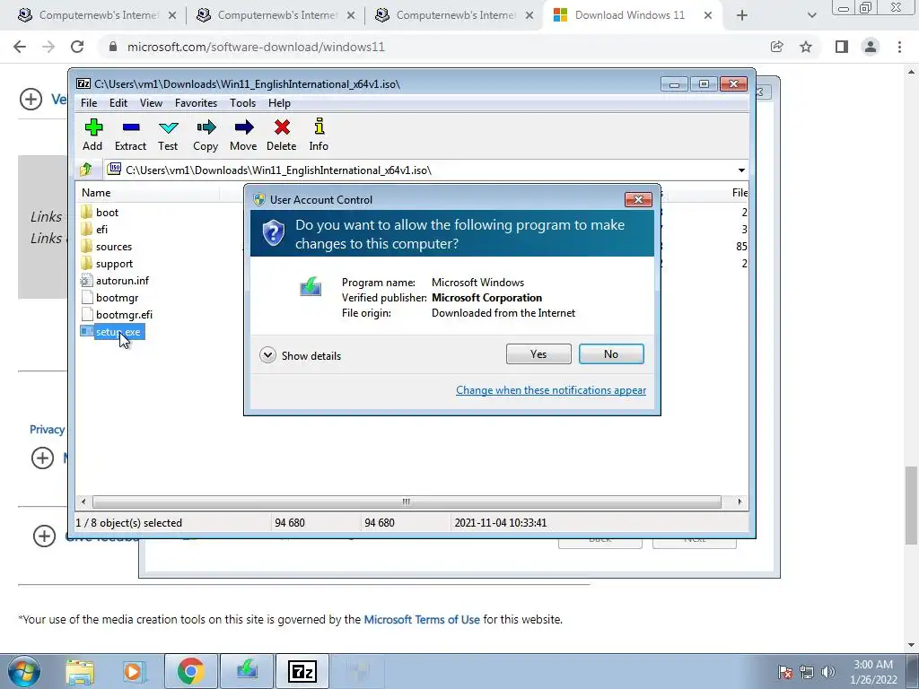Close the User Account Control dialog

(638, 200)
